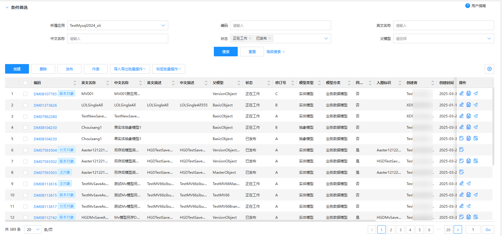Click revise icon for DM08112742

point(461,217)
